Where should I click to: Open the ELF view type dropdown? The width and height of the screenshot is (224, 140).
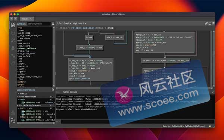pos(59,23)
